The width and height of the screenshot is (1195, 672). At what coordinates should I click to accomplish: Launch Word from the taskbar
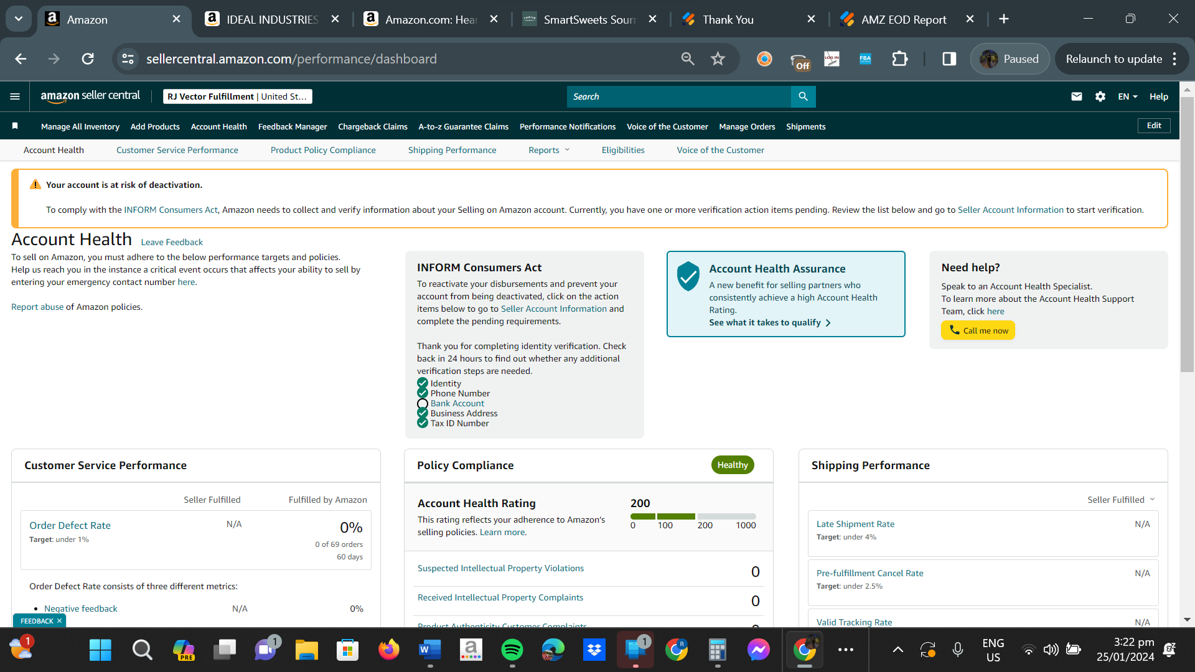[x=430, y=650]
